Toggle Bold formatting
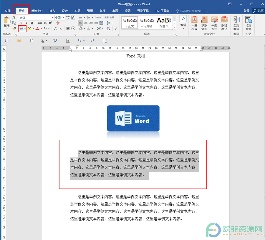This screenshot has height=240, width=265. pos(21,23)
